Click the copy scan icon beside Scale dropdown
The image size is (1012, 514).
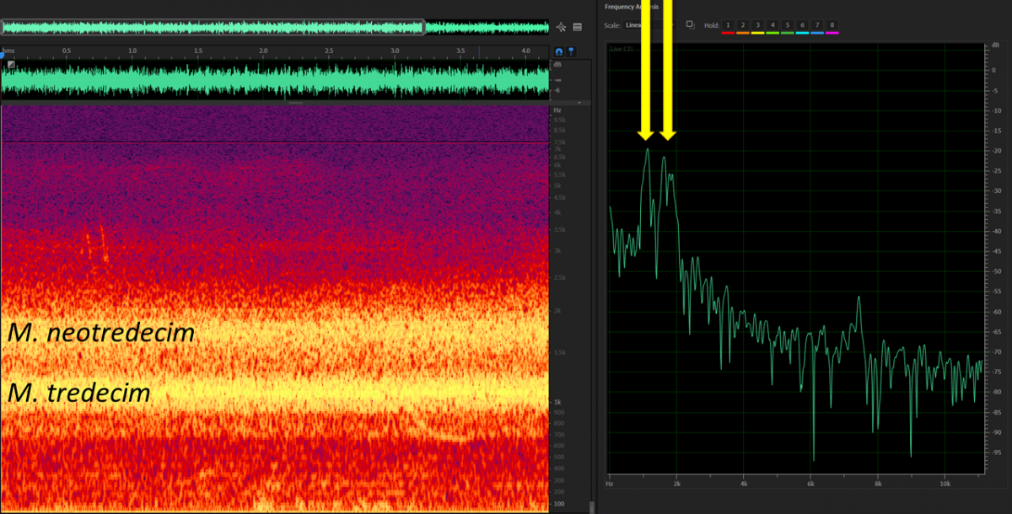tap(690, 24)
